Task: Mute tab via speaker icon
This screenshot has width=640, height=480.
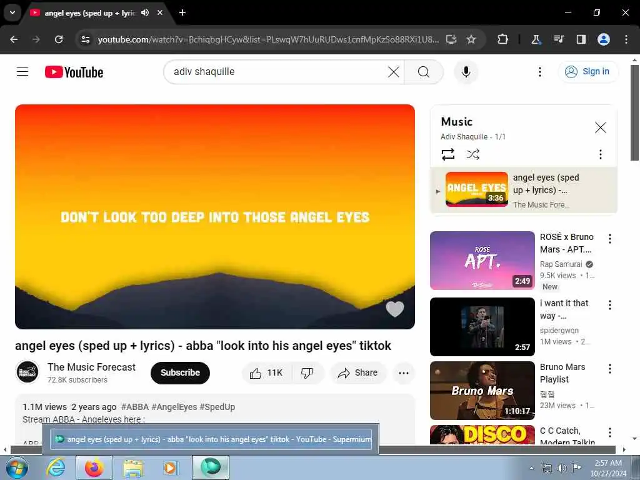Action: 145,12
